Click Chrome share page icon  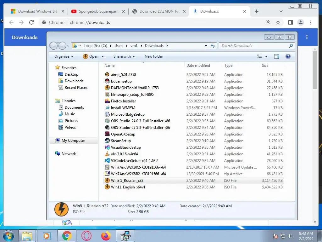[268, 22]
